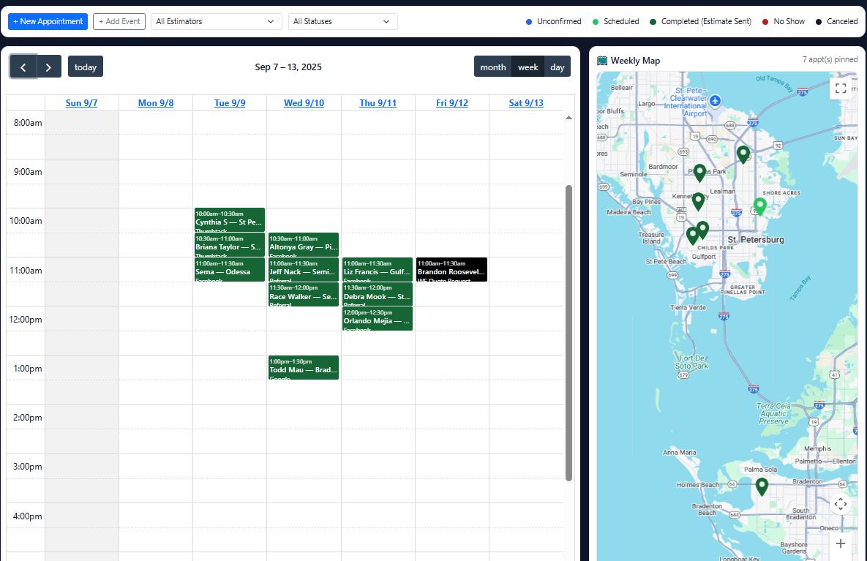Viewport: 867px width, 561px height.
Task: Open the canceled Brandon Roosevelt appointment
Action: pos(451,270)
